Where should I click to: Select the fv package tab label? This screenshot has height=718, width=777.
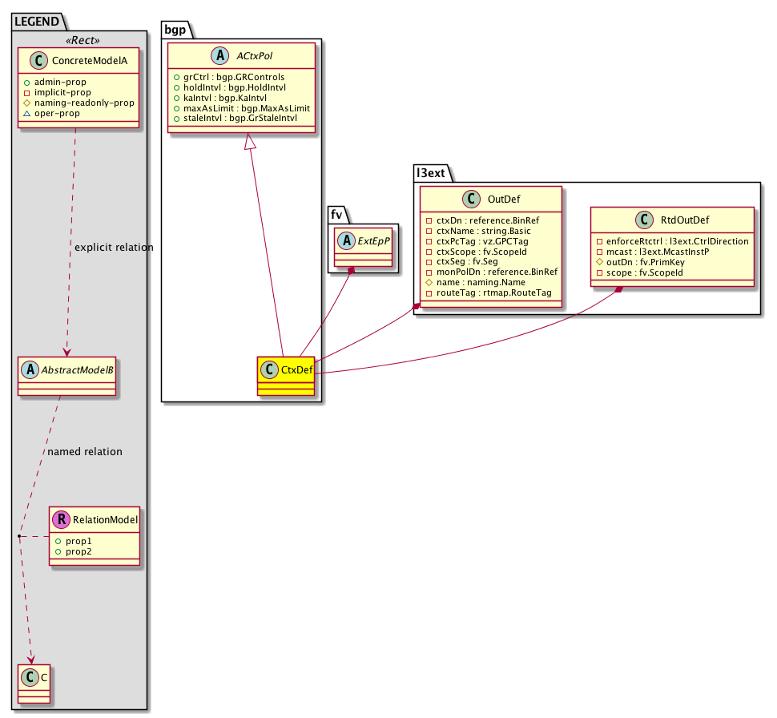pyautogui.click(x=336, y=213)
